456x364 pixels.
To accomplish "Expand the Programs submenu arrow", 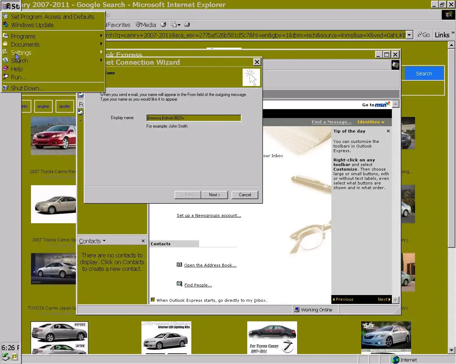I will (x=101, y=36).
